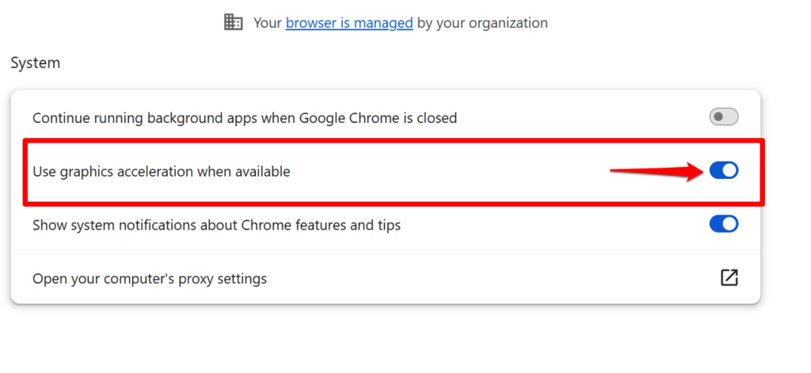The width and height of the screenshot is (811, 373).
Task: Click blank area between background apps label and toggle
Action: point(578,118)
